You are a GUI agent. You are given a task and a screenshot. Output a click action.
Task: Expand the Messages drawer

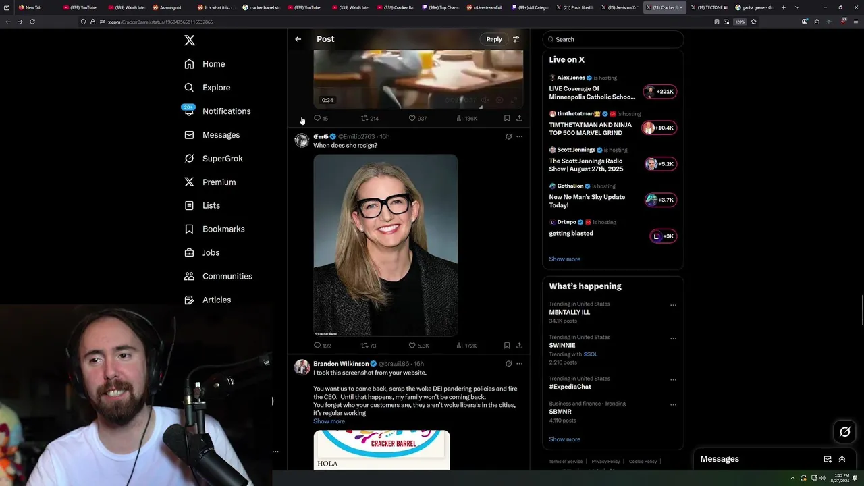tap(842, 459)
